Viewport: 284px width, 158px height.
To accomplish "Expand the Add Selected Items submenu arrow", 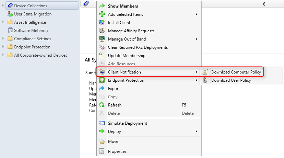I will click(196, 14).
